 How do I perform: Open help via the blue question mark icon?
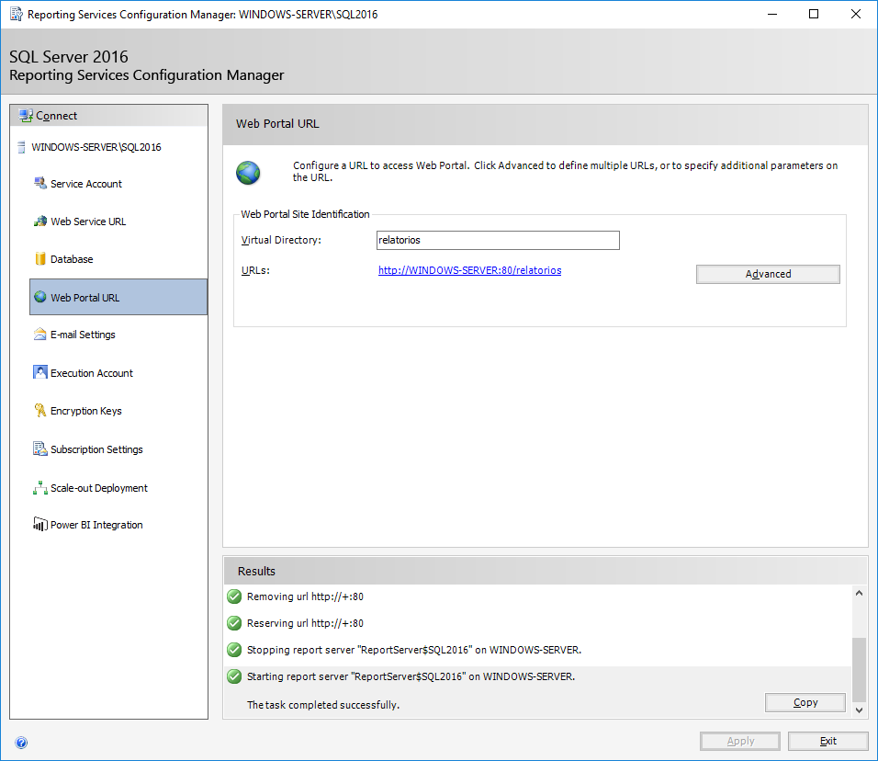point(21,743)
